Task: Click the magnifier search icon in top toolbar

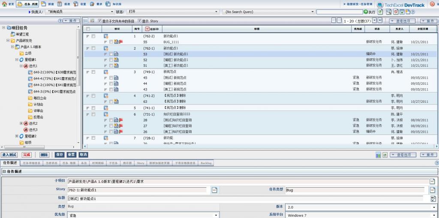Action: coord(388,12)
